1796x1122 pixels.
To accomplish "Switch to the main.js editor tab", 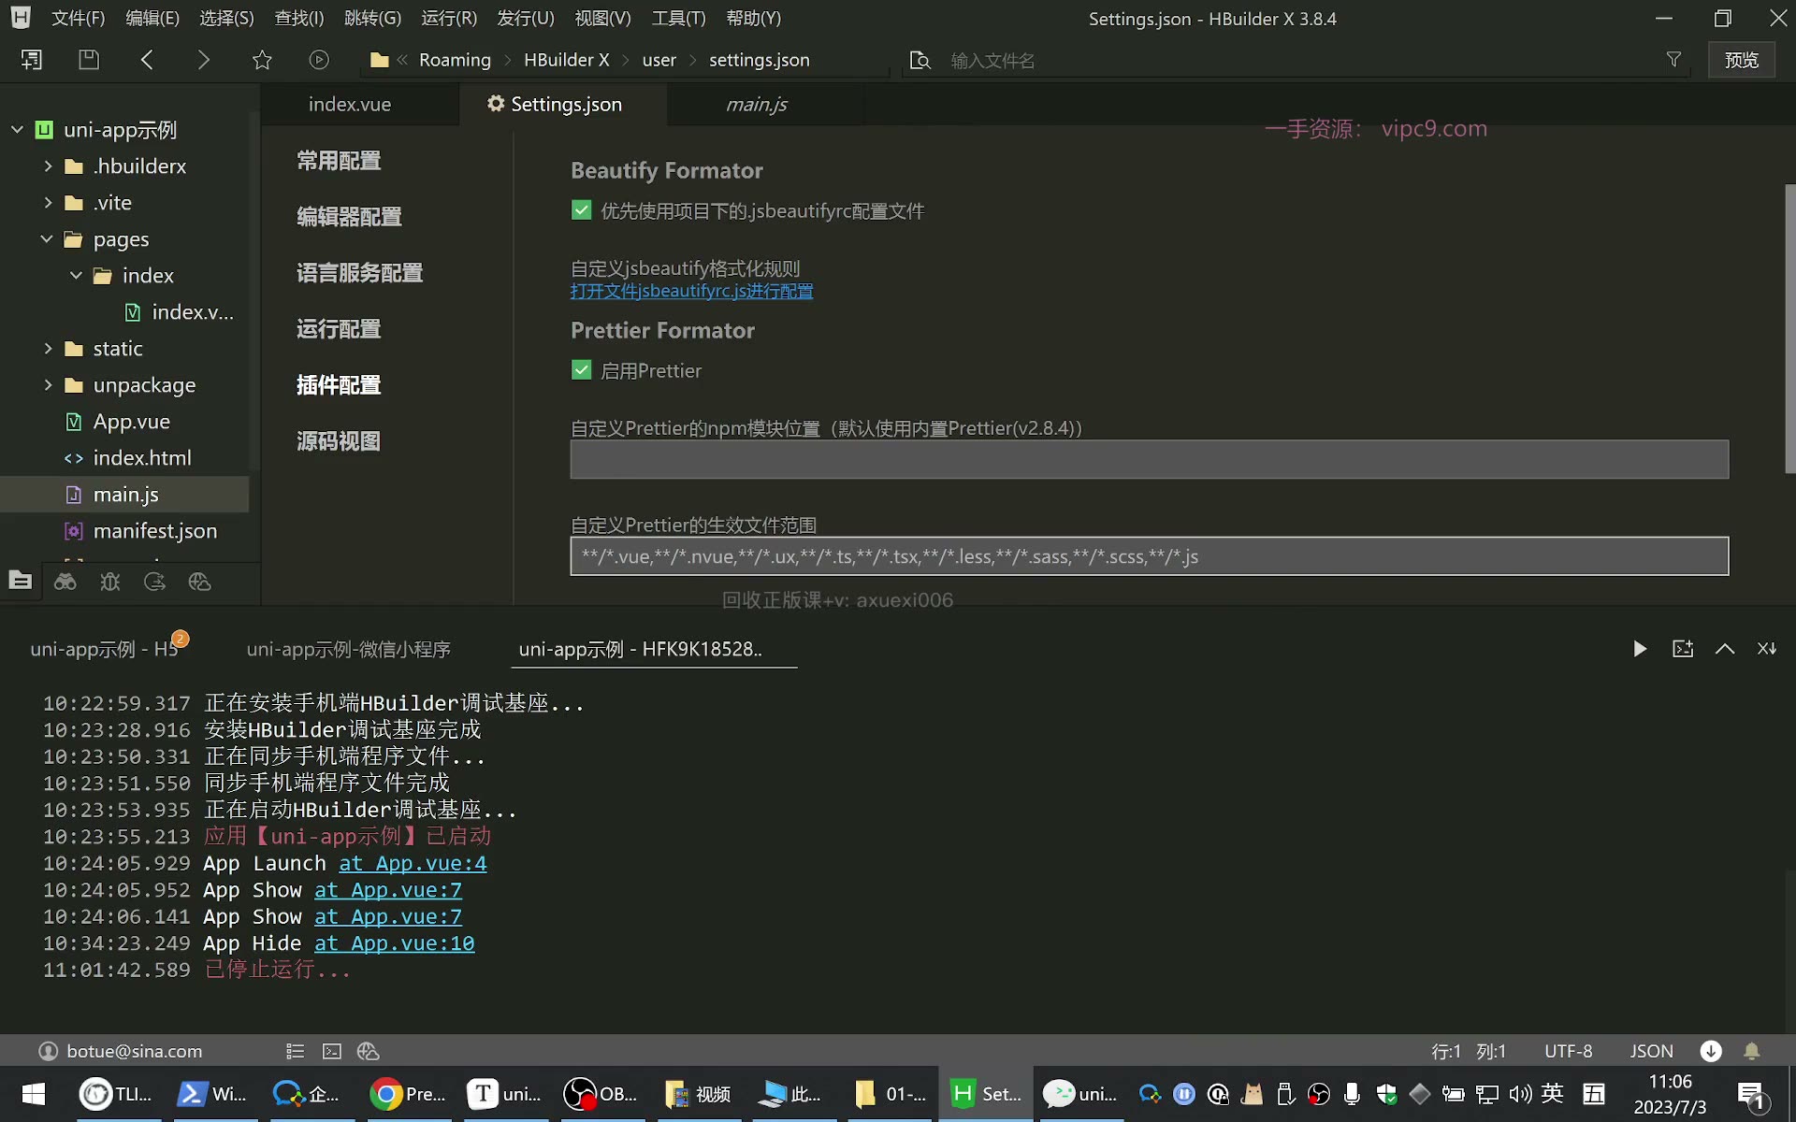I will [x=756, y=104].
